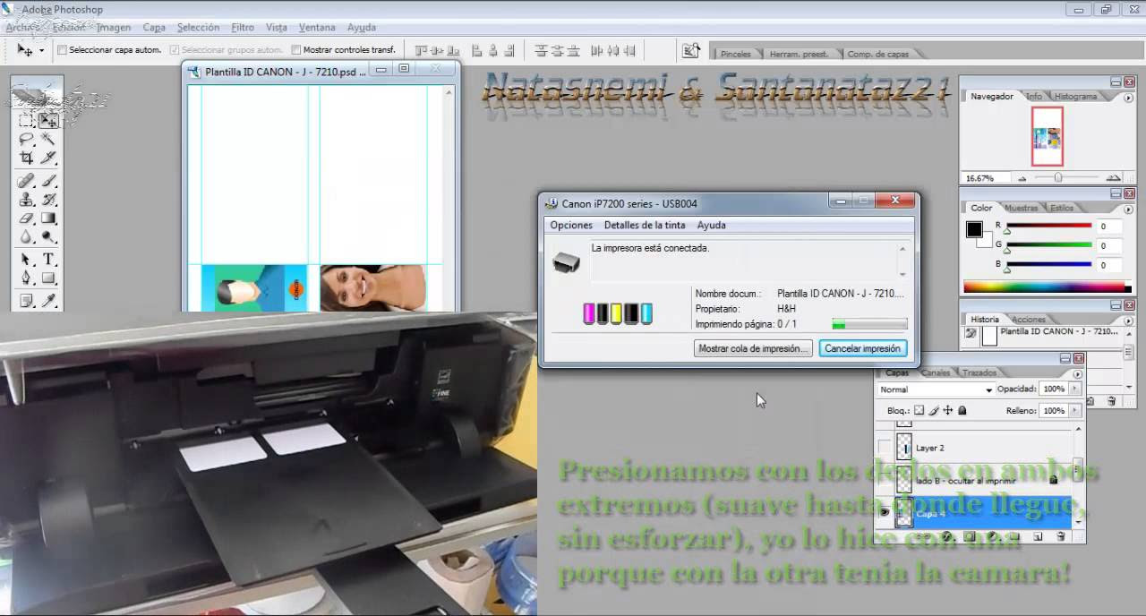This screenshot has width=1146, height=616.
Task: Select the Dodge tool
Action: point(48,238)
